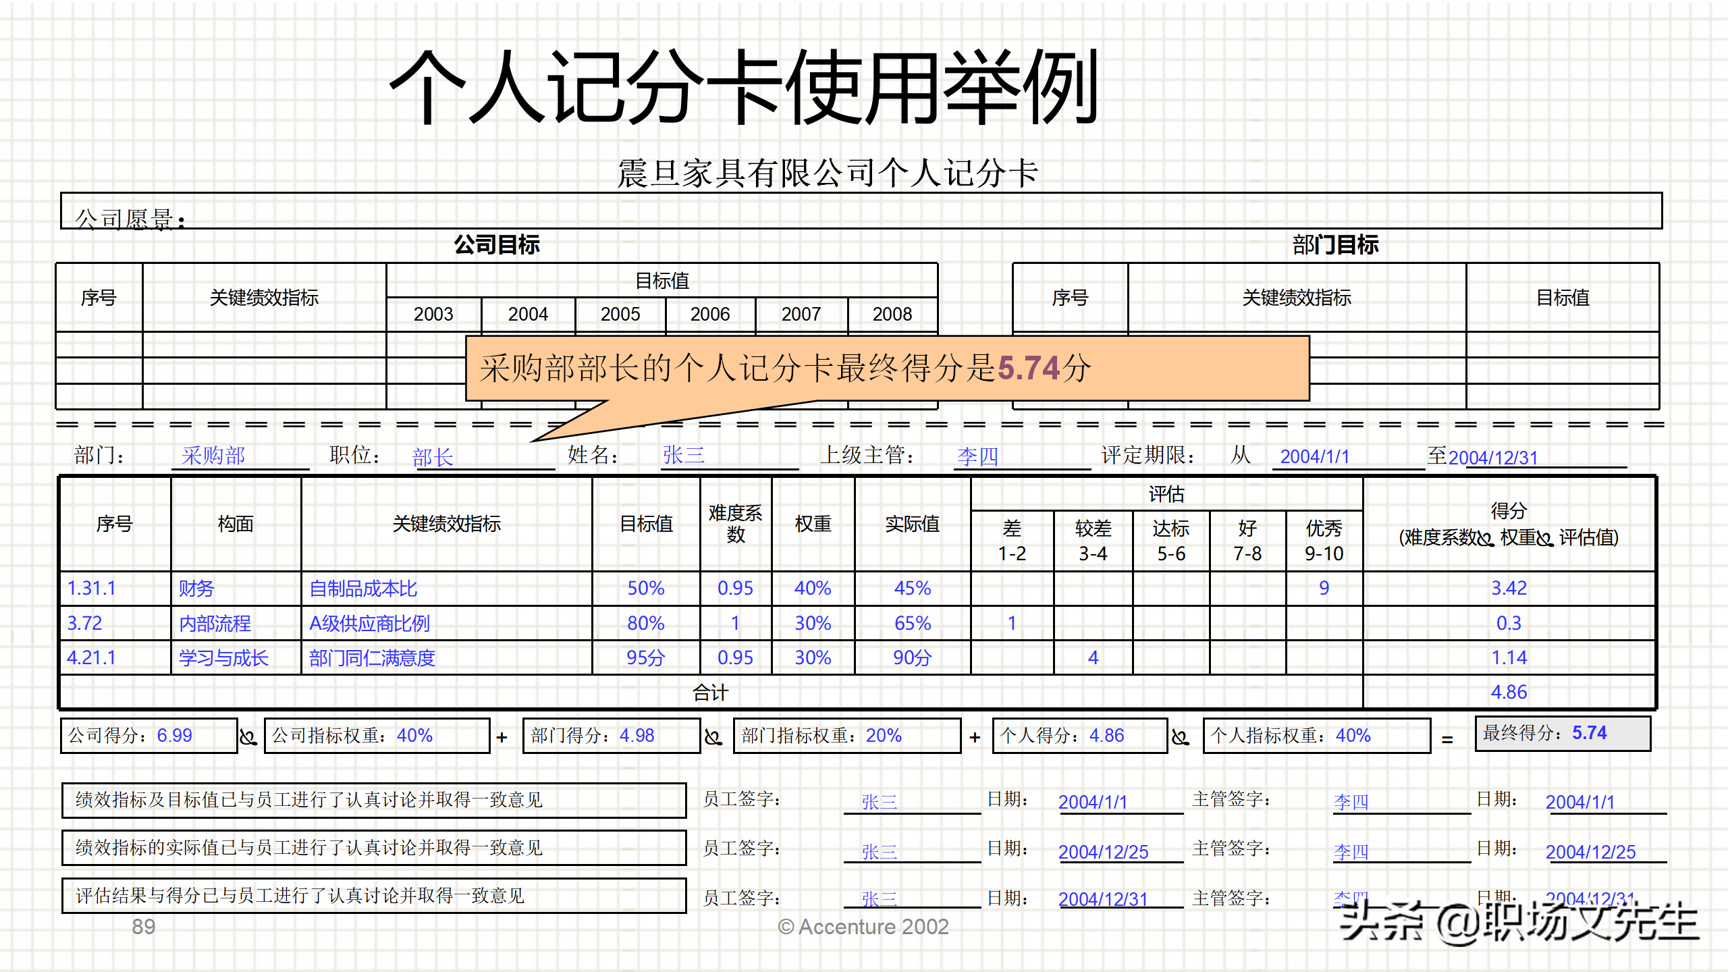
Task: Click the 2004/12/25 employee signature date
Action: coord(1103,852)
